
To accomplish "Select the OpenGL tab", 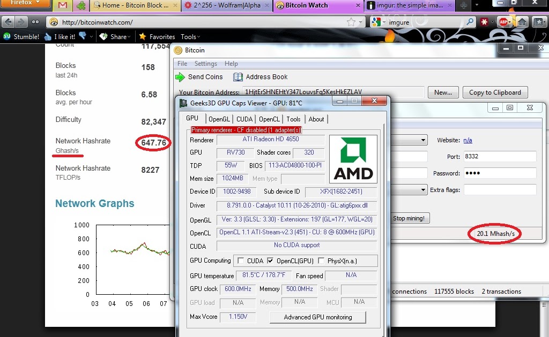I will 219,119.
